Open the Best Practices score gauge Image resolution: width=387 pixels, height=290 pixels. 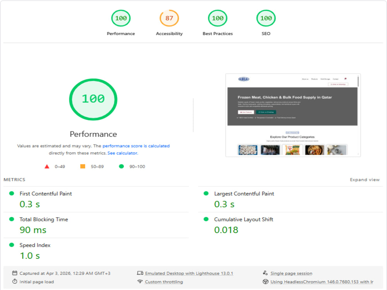[217, 18]
